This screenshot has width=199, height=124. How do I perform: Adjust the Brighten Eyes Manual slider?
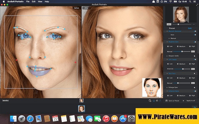[182, 52]
